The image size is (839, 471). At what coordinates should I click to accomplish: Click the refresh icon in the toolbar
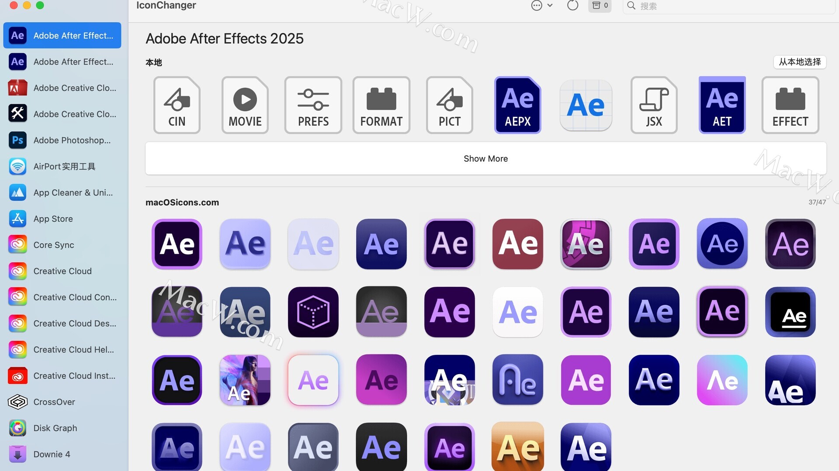click(x=572, y=5)
